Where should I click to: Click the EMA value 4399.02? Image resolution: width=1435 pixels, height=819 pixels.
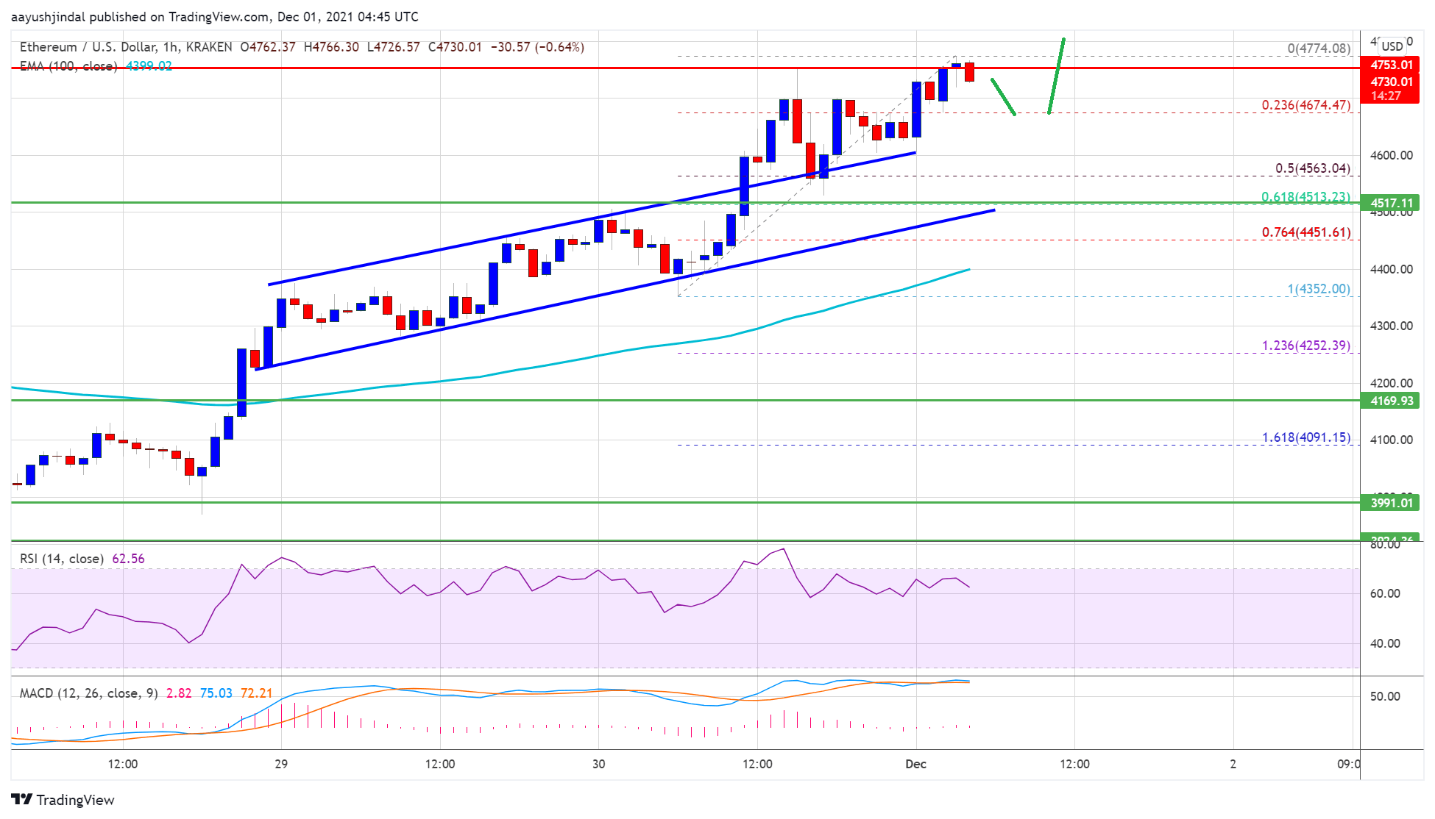(x=149, y=66)
